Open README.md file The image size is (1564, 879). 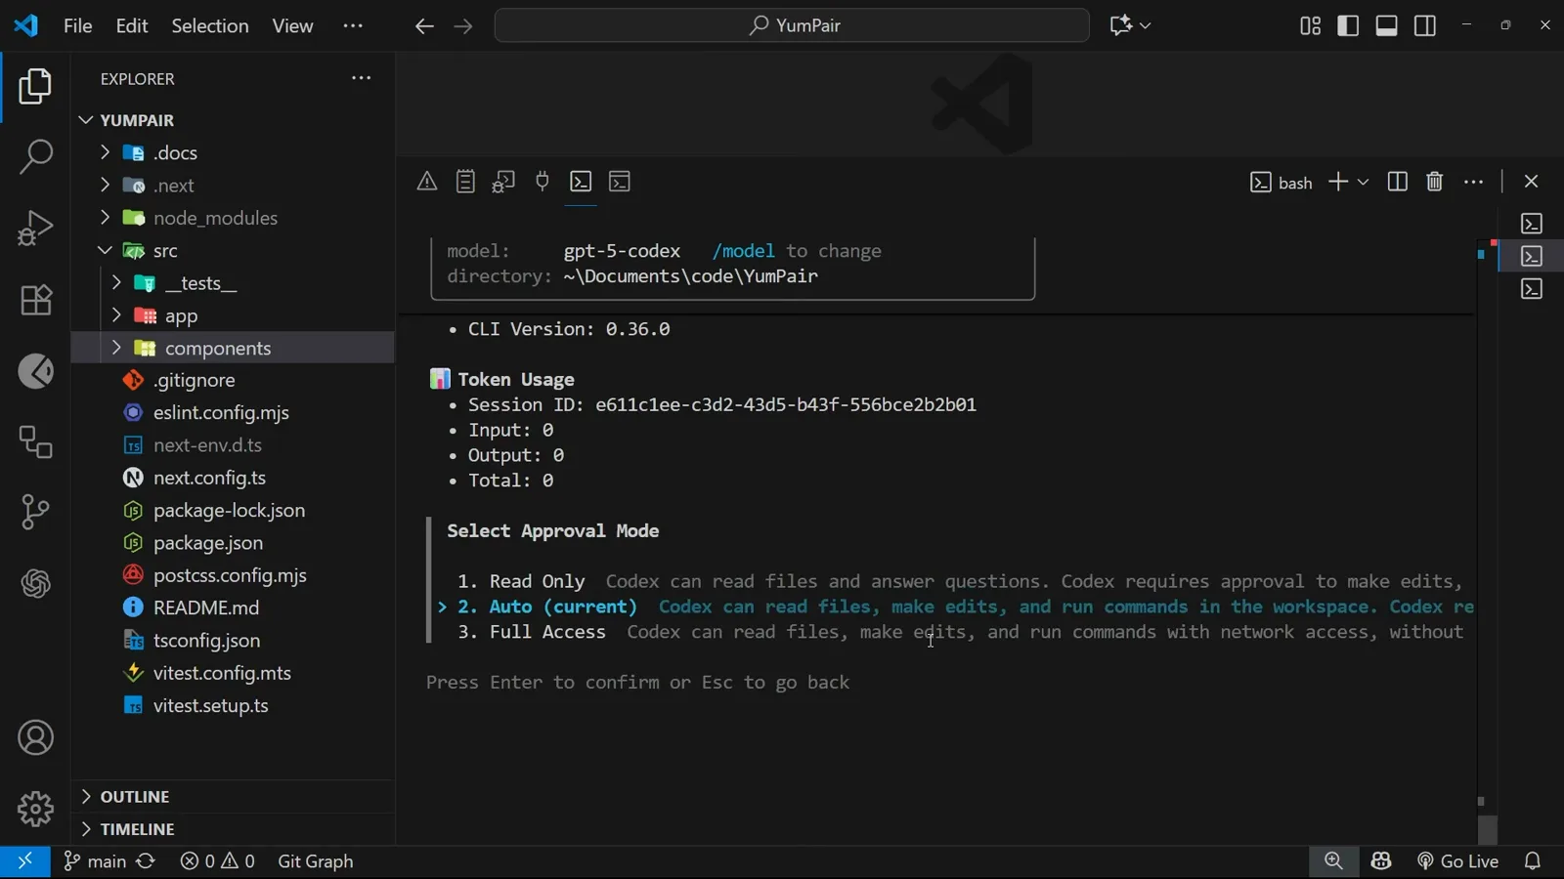pyautogui.click(x=205, y=607)
